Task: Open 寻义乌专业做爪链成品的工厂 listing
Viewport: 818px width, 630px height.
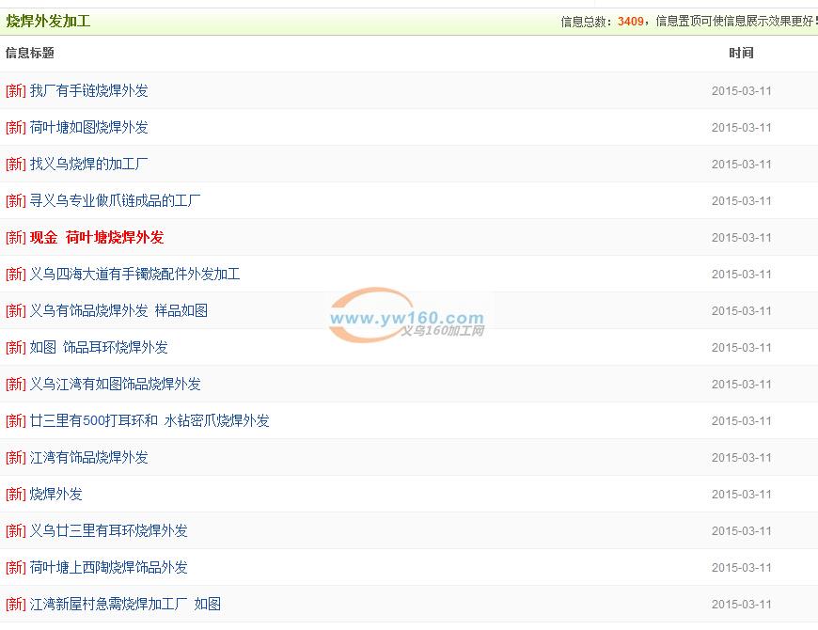Action: click(115, 201)
